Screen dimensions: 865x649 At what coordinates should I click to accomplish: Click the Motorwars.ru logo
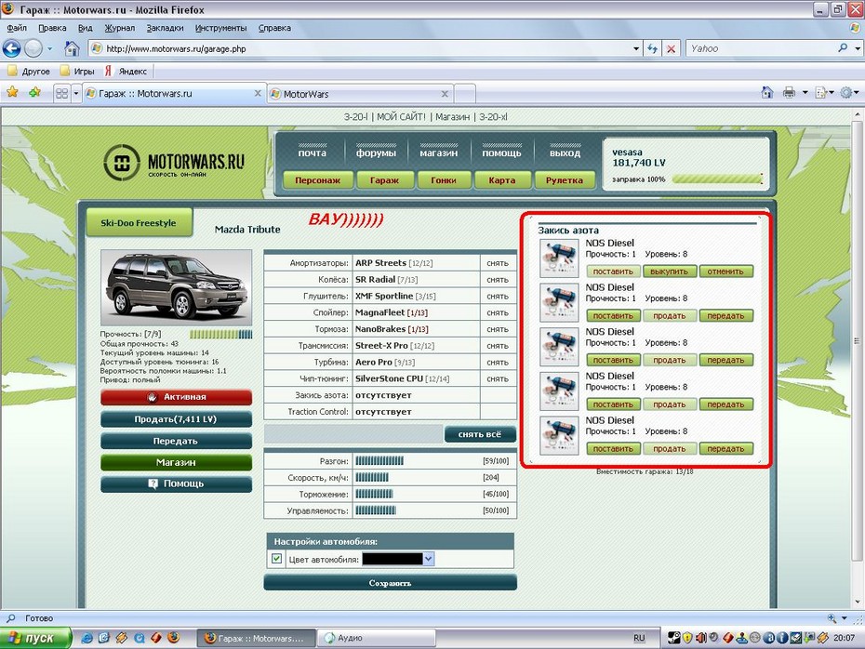click(174, 163)
